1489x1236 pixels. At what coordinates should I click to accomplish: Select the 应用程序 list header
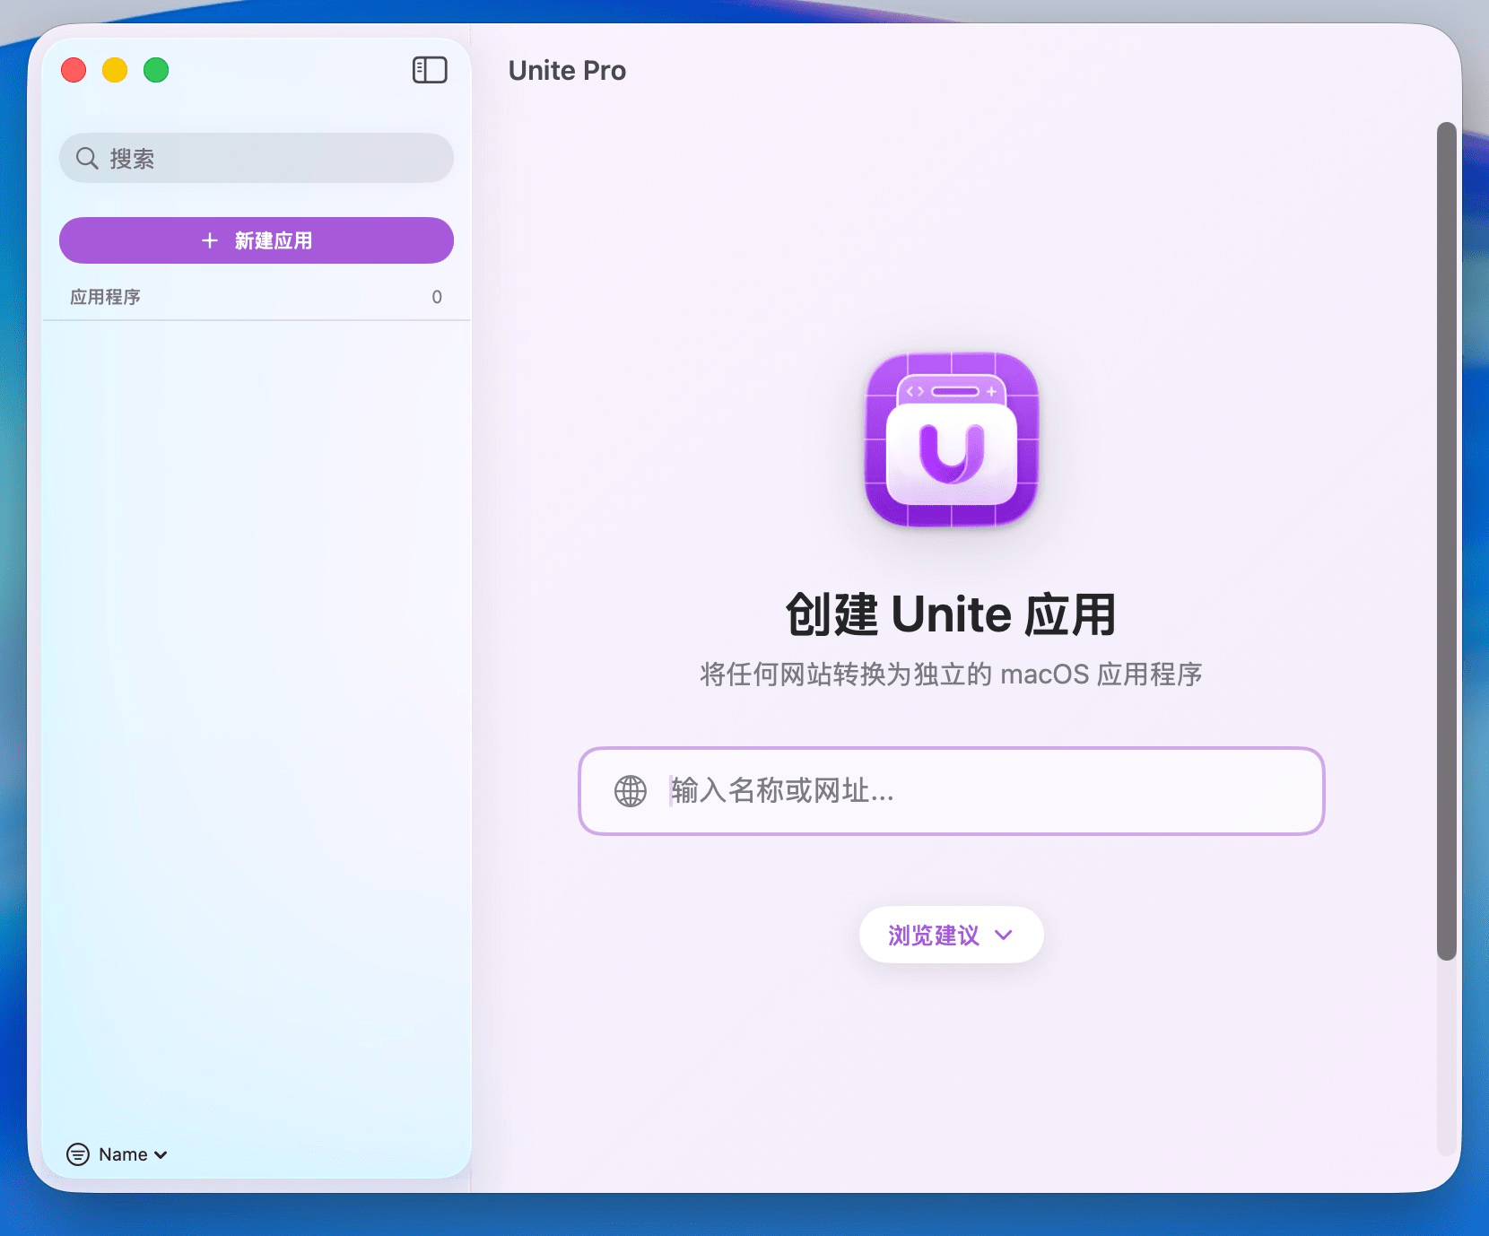coord(105,297)
